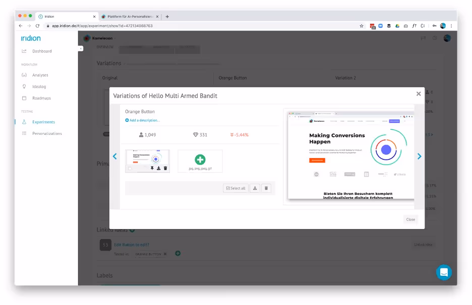Open Ideolog in the sidebar
The height and width of the screenshot is (305, 472).
39,87
